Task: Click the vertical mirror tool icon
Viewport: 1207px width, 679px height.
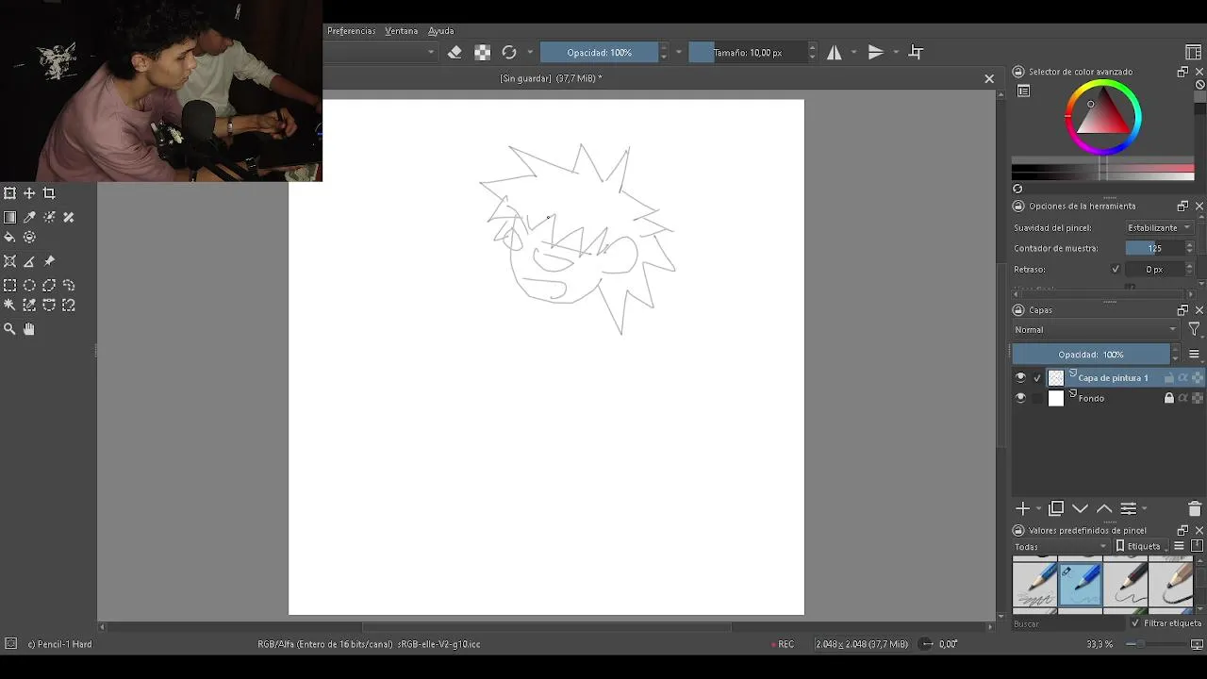Action: click(876, 53)
